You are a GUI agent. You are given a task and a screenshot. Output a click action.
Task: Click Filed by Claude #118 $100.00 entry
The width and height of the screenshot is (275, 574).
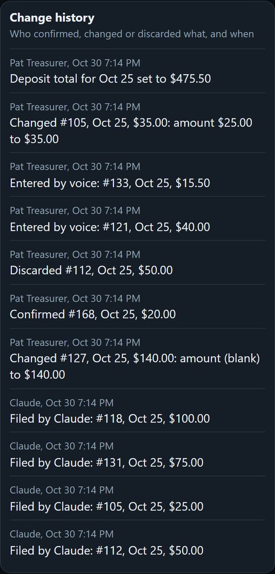coord(137,410)
